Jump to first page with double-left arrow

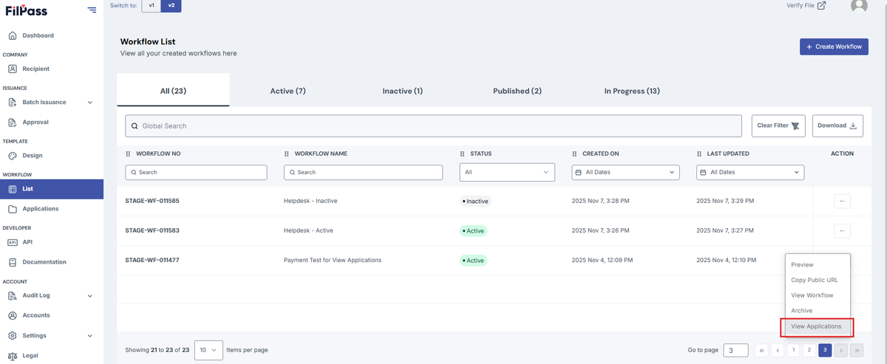[761, 351]
